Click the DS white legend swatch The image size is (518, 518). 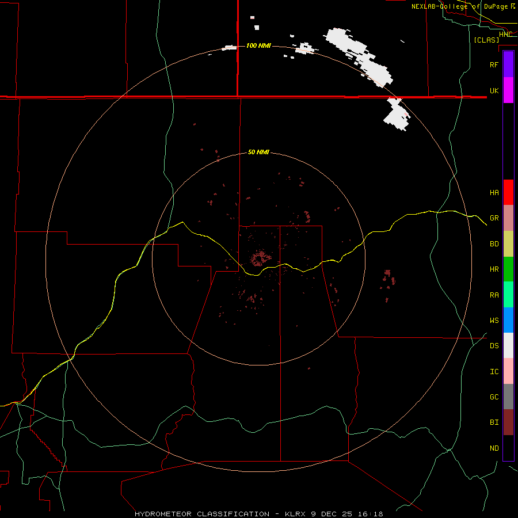(x=508, y=345)
